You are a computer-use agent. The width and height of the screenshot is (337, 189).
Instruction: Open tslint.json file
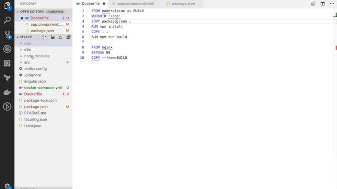pyautogui.click(x=44, y=126)
